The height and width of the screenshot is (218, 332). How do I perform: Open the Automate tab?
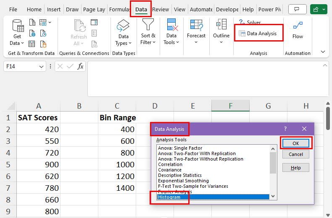pyautogui.click(x=201, y=10)
